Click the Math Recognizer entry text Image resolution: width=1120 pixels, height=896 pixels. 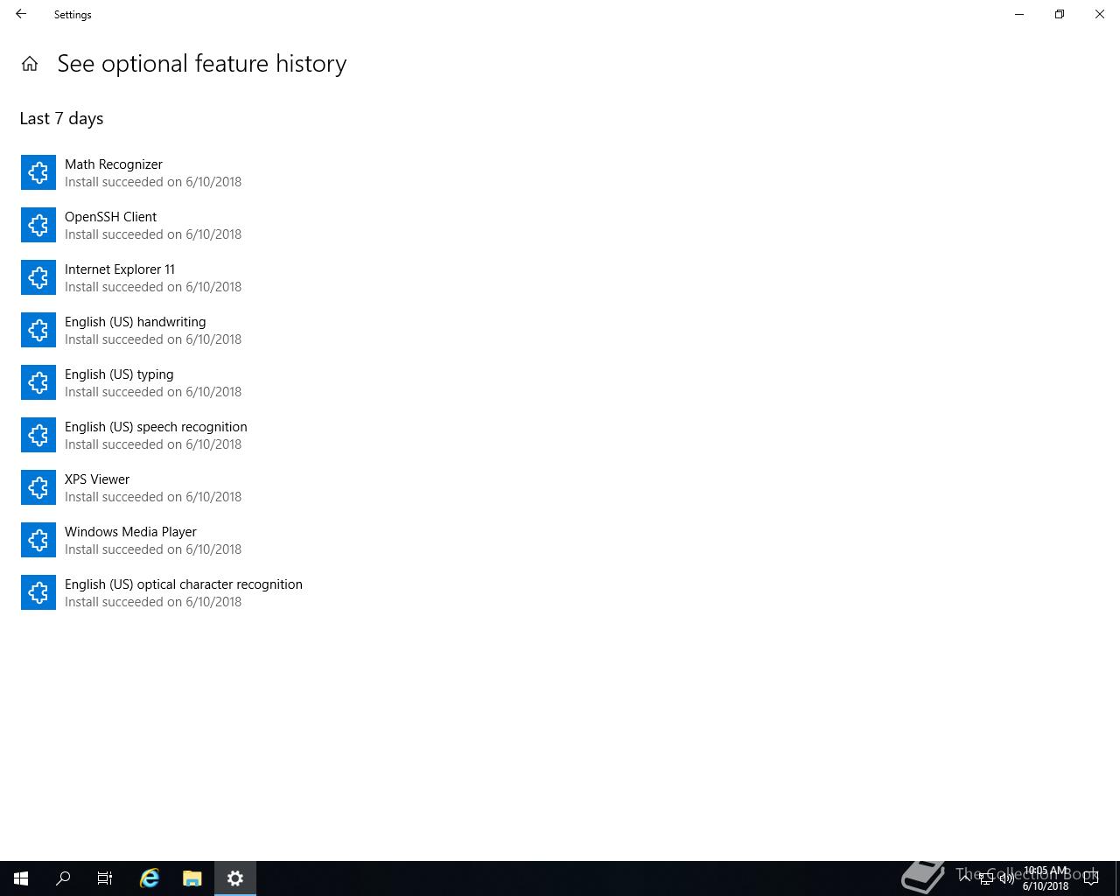pos(114,164)
